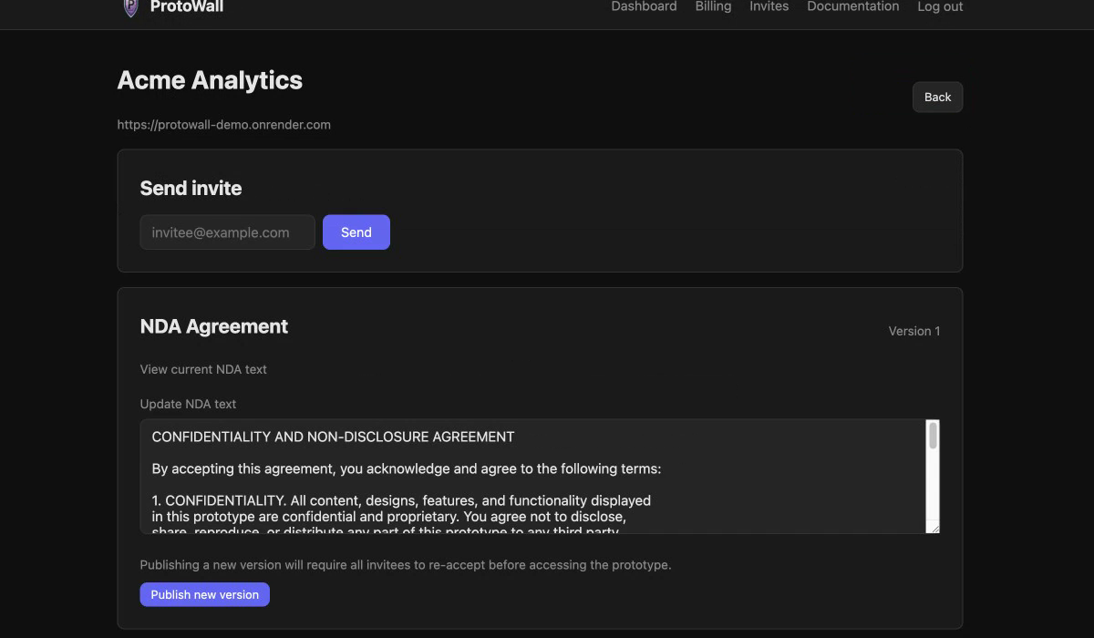The width and height of the screenshot is (1094, 638).
Task: Click the Acme Analytics page heading
Action: 210,80
